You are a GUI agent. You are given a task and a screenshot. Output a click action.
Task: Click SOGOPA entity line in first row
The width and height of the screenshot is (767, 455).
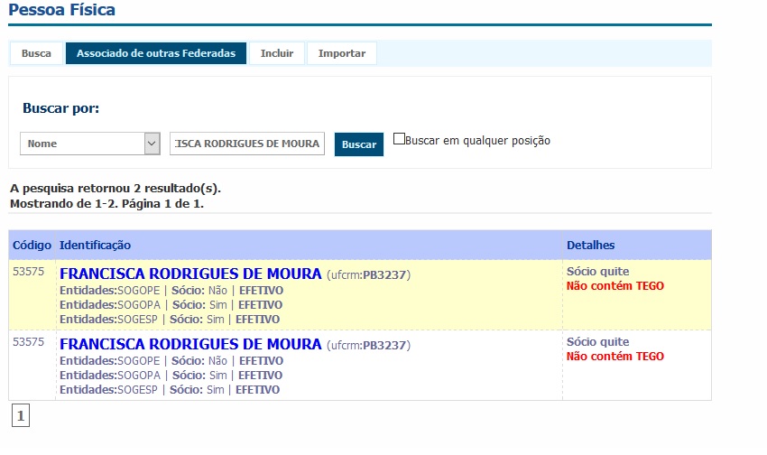click(171, 305)
